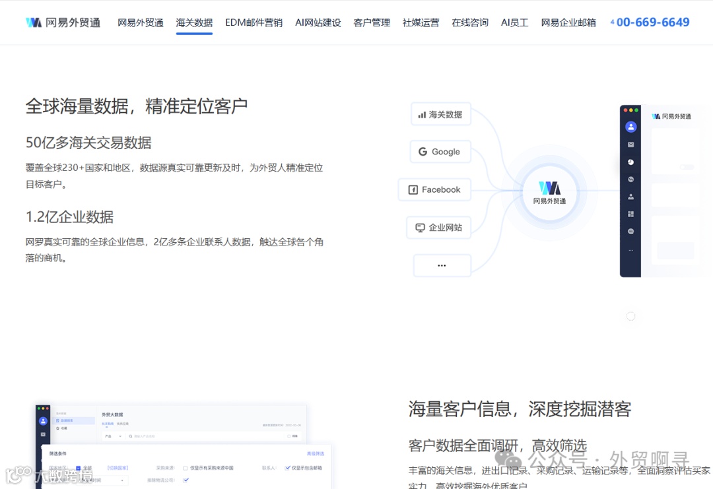
Task: Click the 网易外贸通 logo inside the mockup window
Action: 671,116
